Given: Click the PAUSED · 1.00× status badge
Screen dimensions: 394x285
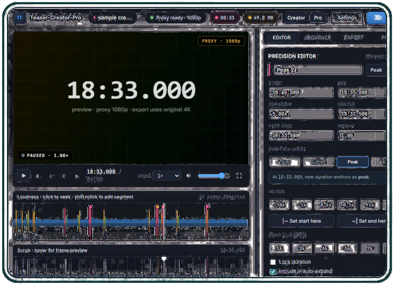Looking at the screenshot, I should [x=45, y=155].
